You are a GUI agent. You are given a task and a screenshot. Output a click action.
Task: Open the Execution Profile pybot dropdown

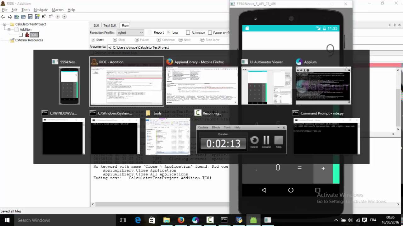(x=130, y=33)
